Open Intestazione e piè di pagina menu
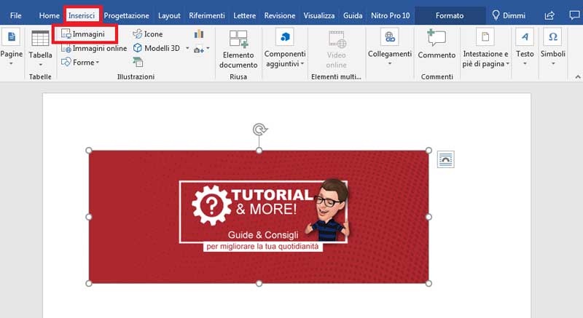Image resolution: width=583 pixels, height=318 pixels. pos(485,48)
